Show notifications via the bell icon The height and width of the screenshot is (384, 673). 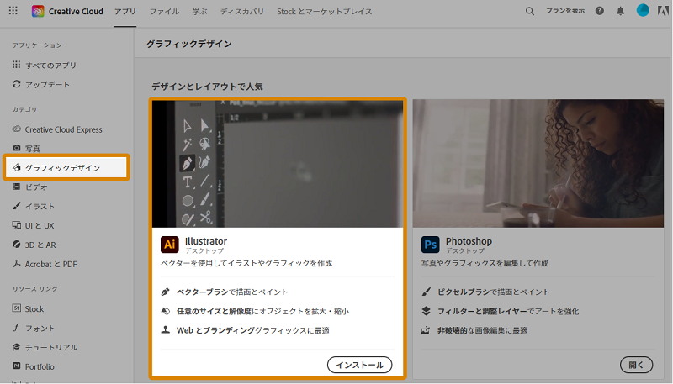tap(621, 11)
